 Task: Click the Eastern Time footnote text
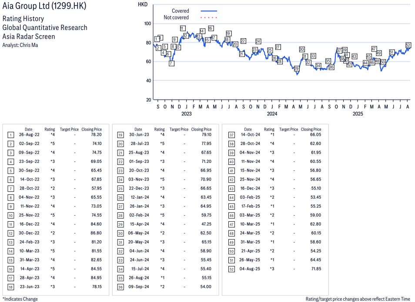tap(358, 299)
